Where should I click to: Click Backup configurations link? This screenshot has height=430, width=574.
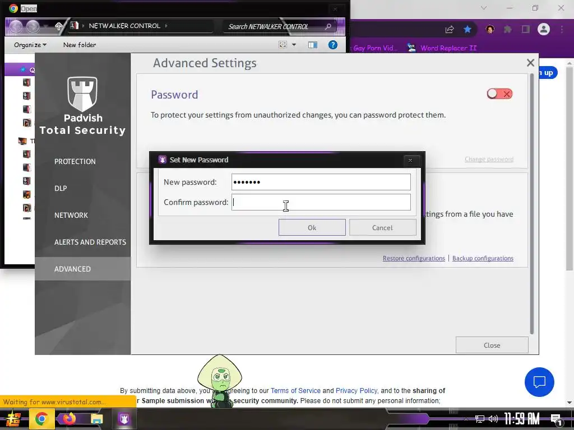coord(483,258)
